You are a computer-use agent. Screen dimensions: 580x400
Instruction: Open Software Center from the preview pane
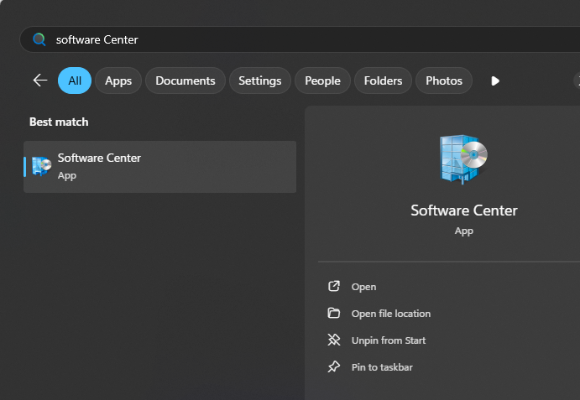(363, 287)
